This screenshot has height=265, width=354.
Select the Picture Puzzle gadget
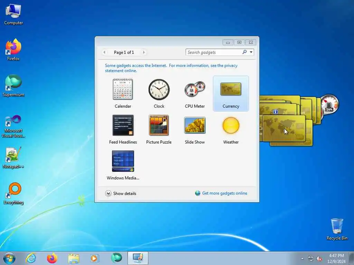click(159, 129)
